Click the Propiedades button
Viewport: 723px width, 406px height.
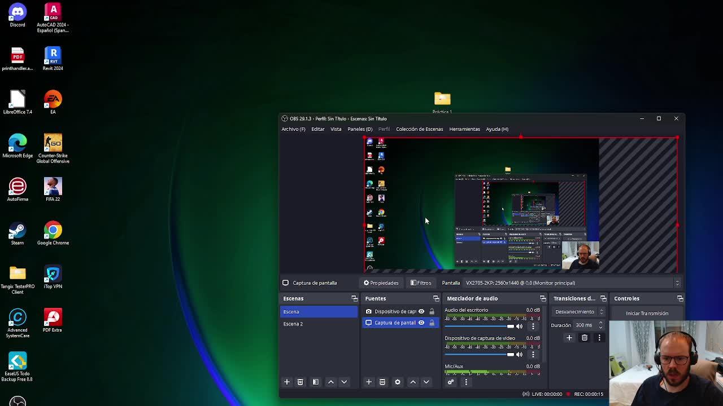coord(381,283)
